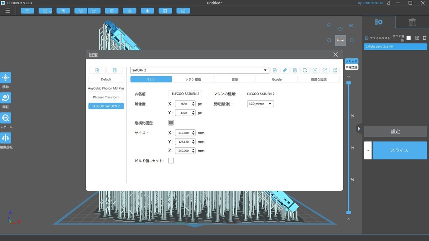Click the resin bottle toolbar icon
Screen dimensions: 429x241
[147, 10]
